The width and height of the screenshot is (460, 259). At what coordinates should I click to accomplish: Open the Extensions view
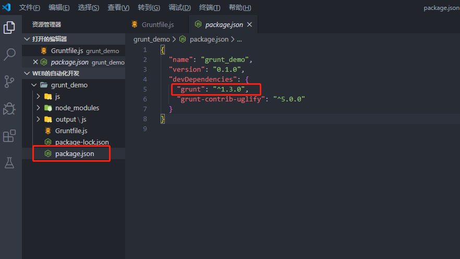click(9, 136)
